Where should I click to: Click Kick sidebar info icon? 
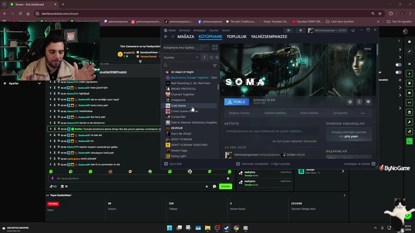click(409, 41)
